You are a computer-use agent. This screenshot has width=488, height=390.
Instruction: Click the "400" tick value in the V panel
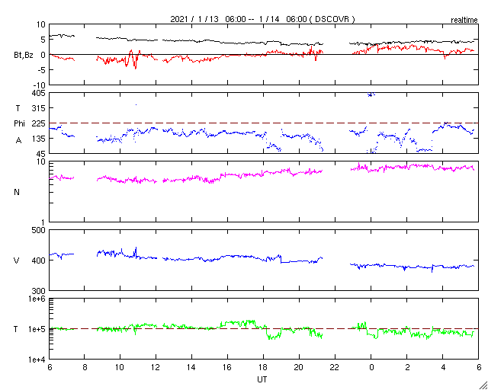[x=40, y=261]
